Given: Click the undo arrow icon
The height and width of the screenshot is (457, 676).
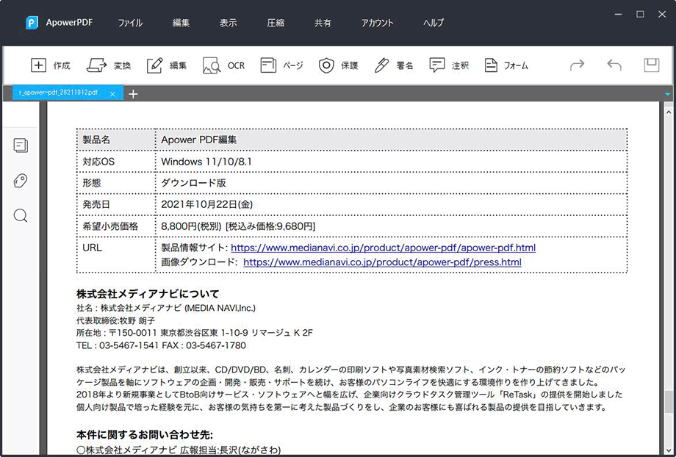Looking at the screenshot, I should tap(614, 65).
